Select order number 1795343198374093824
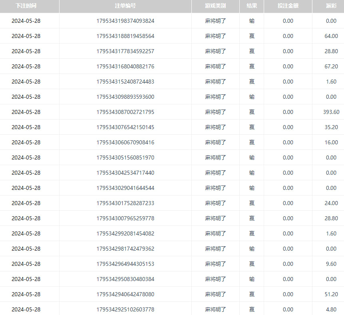 coord(125,21)
